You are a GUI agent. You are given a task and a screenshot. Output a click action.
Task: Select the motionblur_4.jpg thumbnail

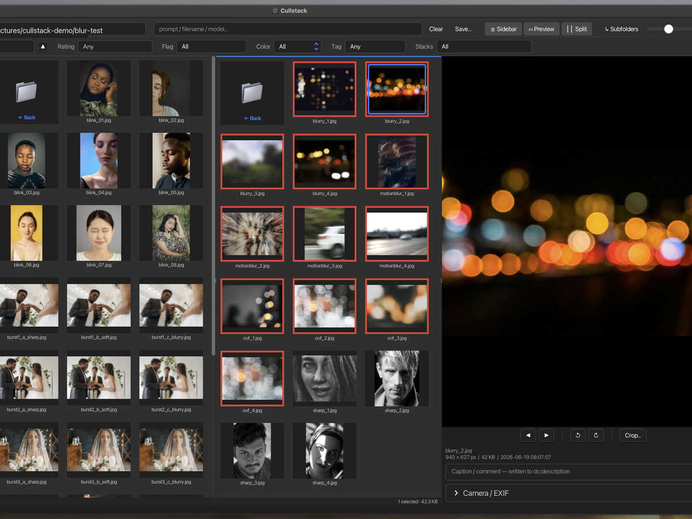[x=397, y=234]
